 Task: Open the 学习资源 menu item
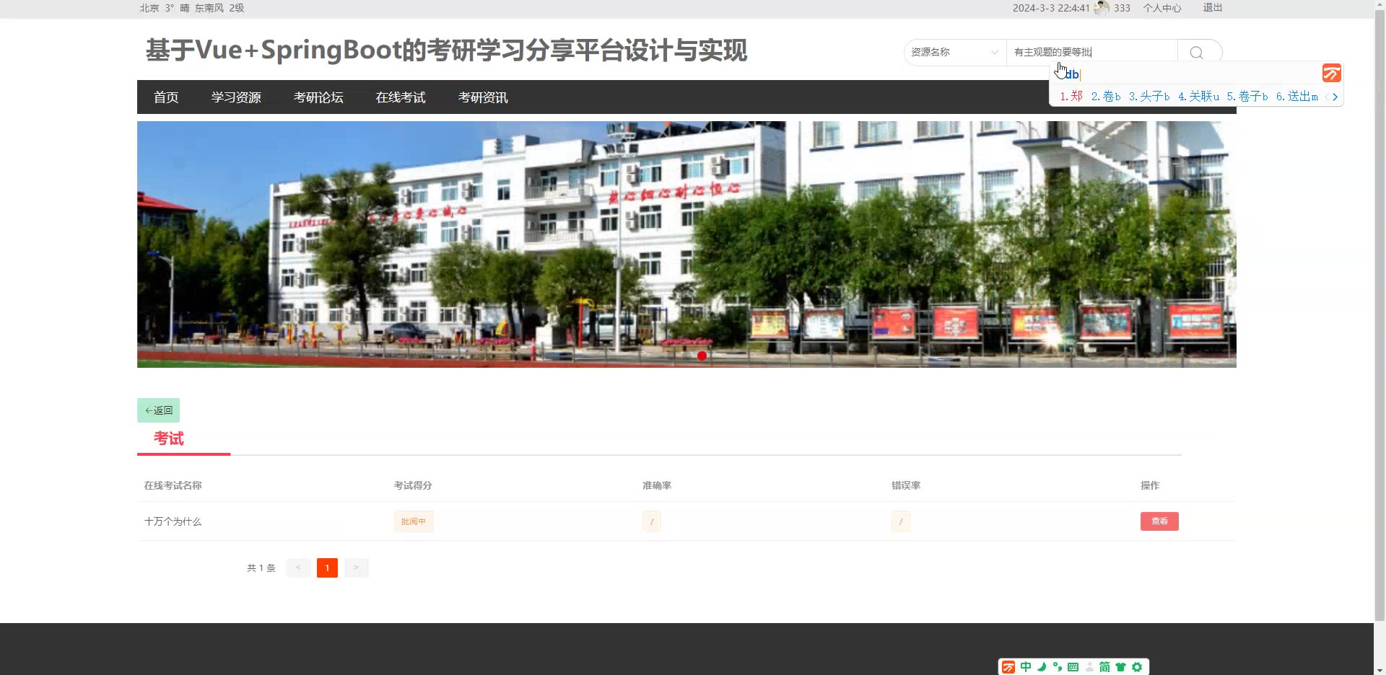pyautogui.click(x=236, y=97)
